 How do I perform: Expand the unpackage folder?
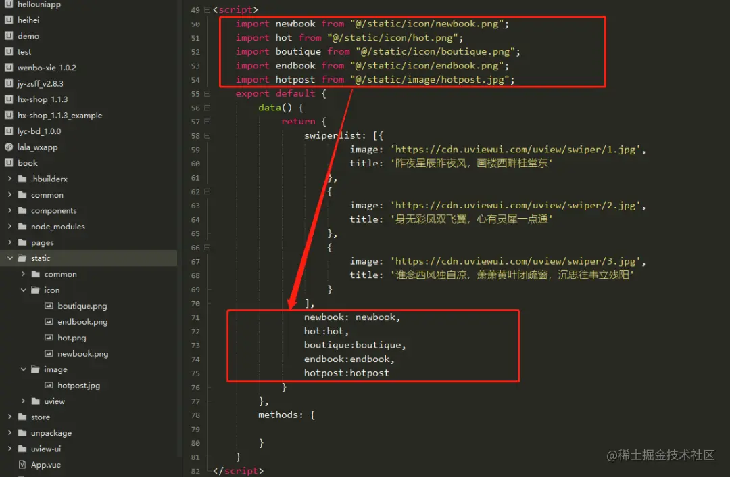coord(9,432)
